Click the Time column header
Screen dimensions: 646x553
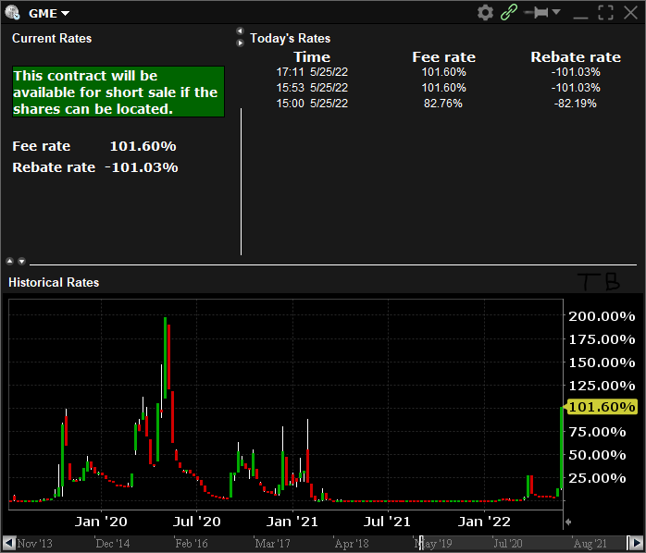312,56
